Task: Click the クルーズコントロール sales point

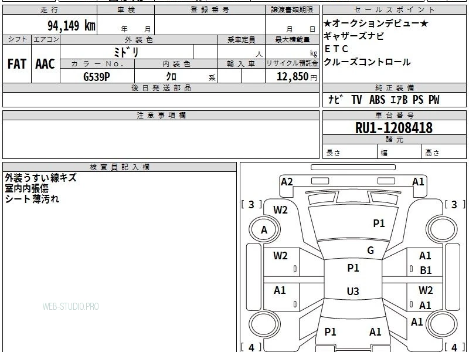Action: [367, 62]
